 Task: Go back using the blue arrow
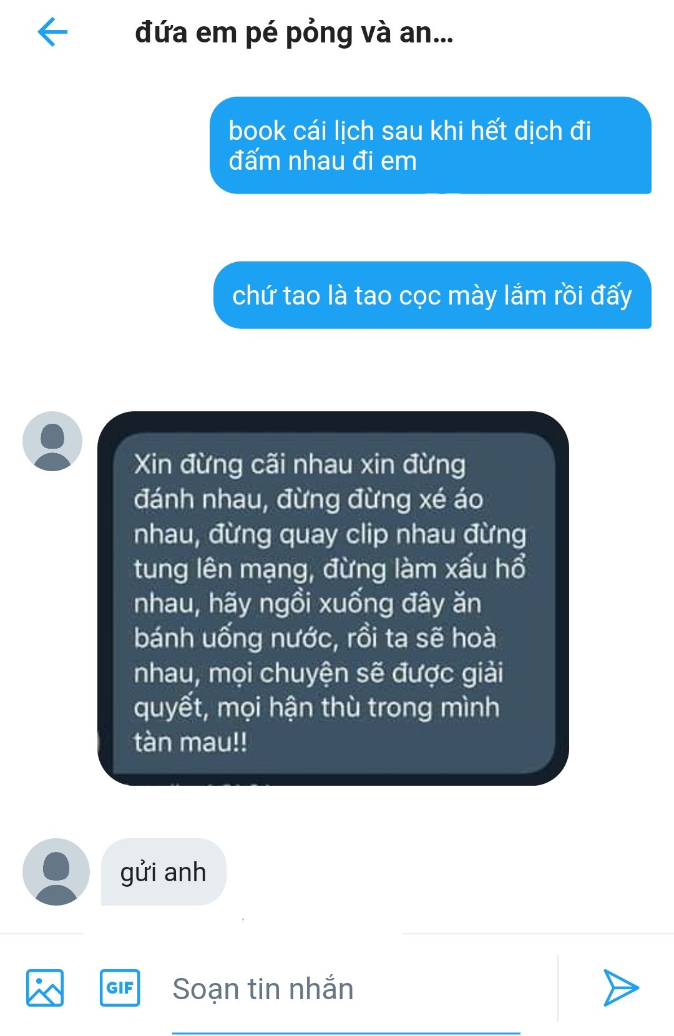click(x=52, y=32)
